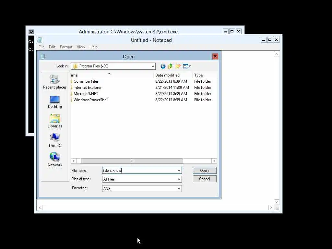Jump to Desktop location
Viewport: 332px width, 249px height.
pyautogui.click(x=54, y=102)
